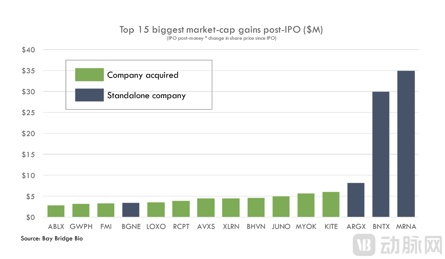Click the KITE bar
This screenshot has height=259, width=445.
tap(331, 204)
